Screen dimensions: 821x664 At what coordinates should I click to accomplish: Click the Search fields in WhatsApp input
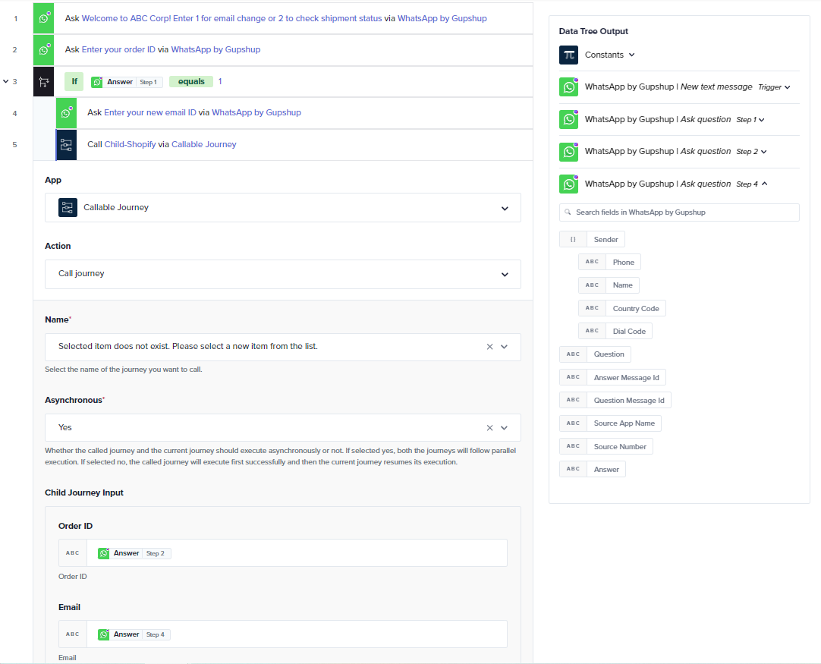(679, 212)
